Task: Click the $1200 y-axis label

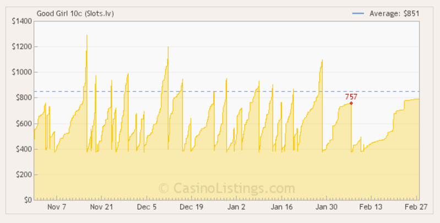Action: 21,47
